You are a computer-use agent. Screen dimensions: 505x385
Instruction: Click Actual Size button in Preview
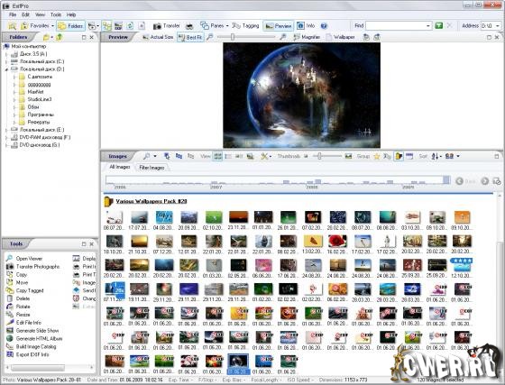click(x=158, y=37)
